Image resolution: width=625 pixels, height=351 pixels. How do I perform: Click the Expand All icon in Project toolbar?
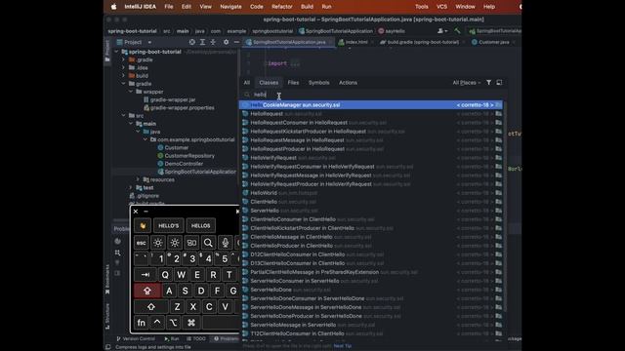click(x=202, y=42)
